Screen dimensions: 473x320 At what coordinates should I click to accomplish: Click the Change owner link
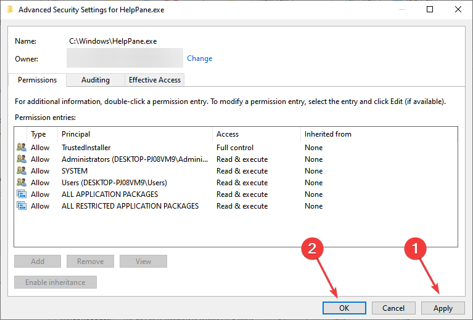[199, 58]
